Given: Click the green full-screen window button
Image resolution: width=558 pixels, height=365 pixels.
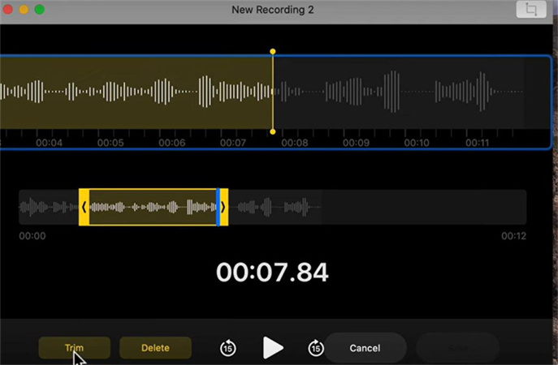Looking at the screenshot, I should coord(39,10).
